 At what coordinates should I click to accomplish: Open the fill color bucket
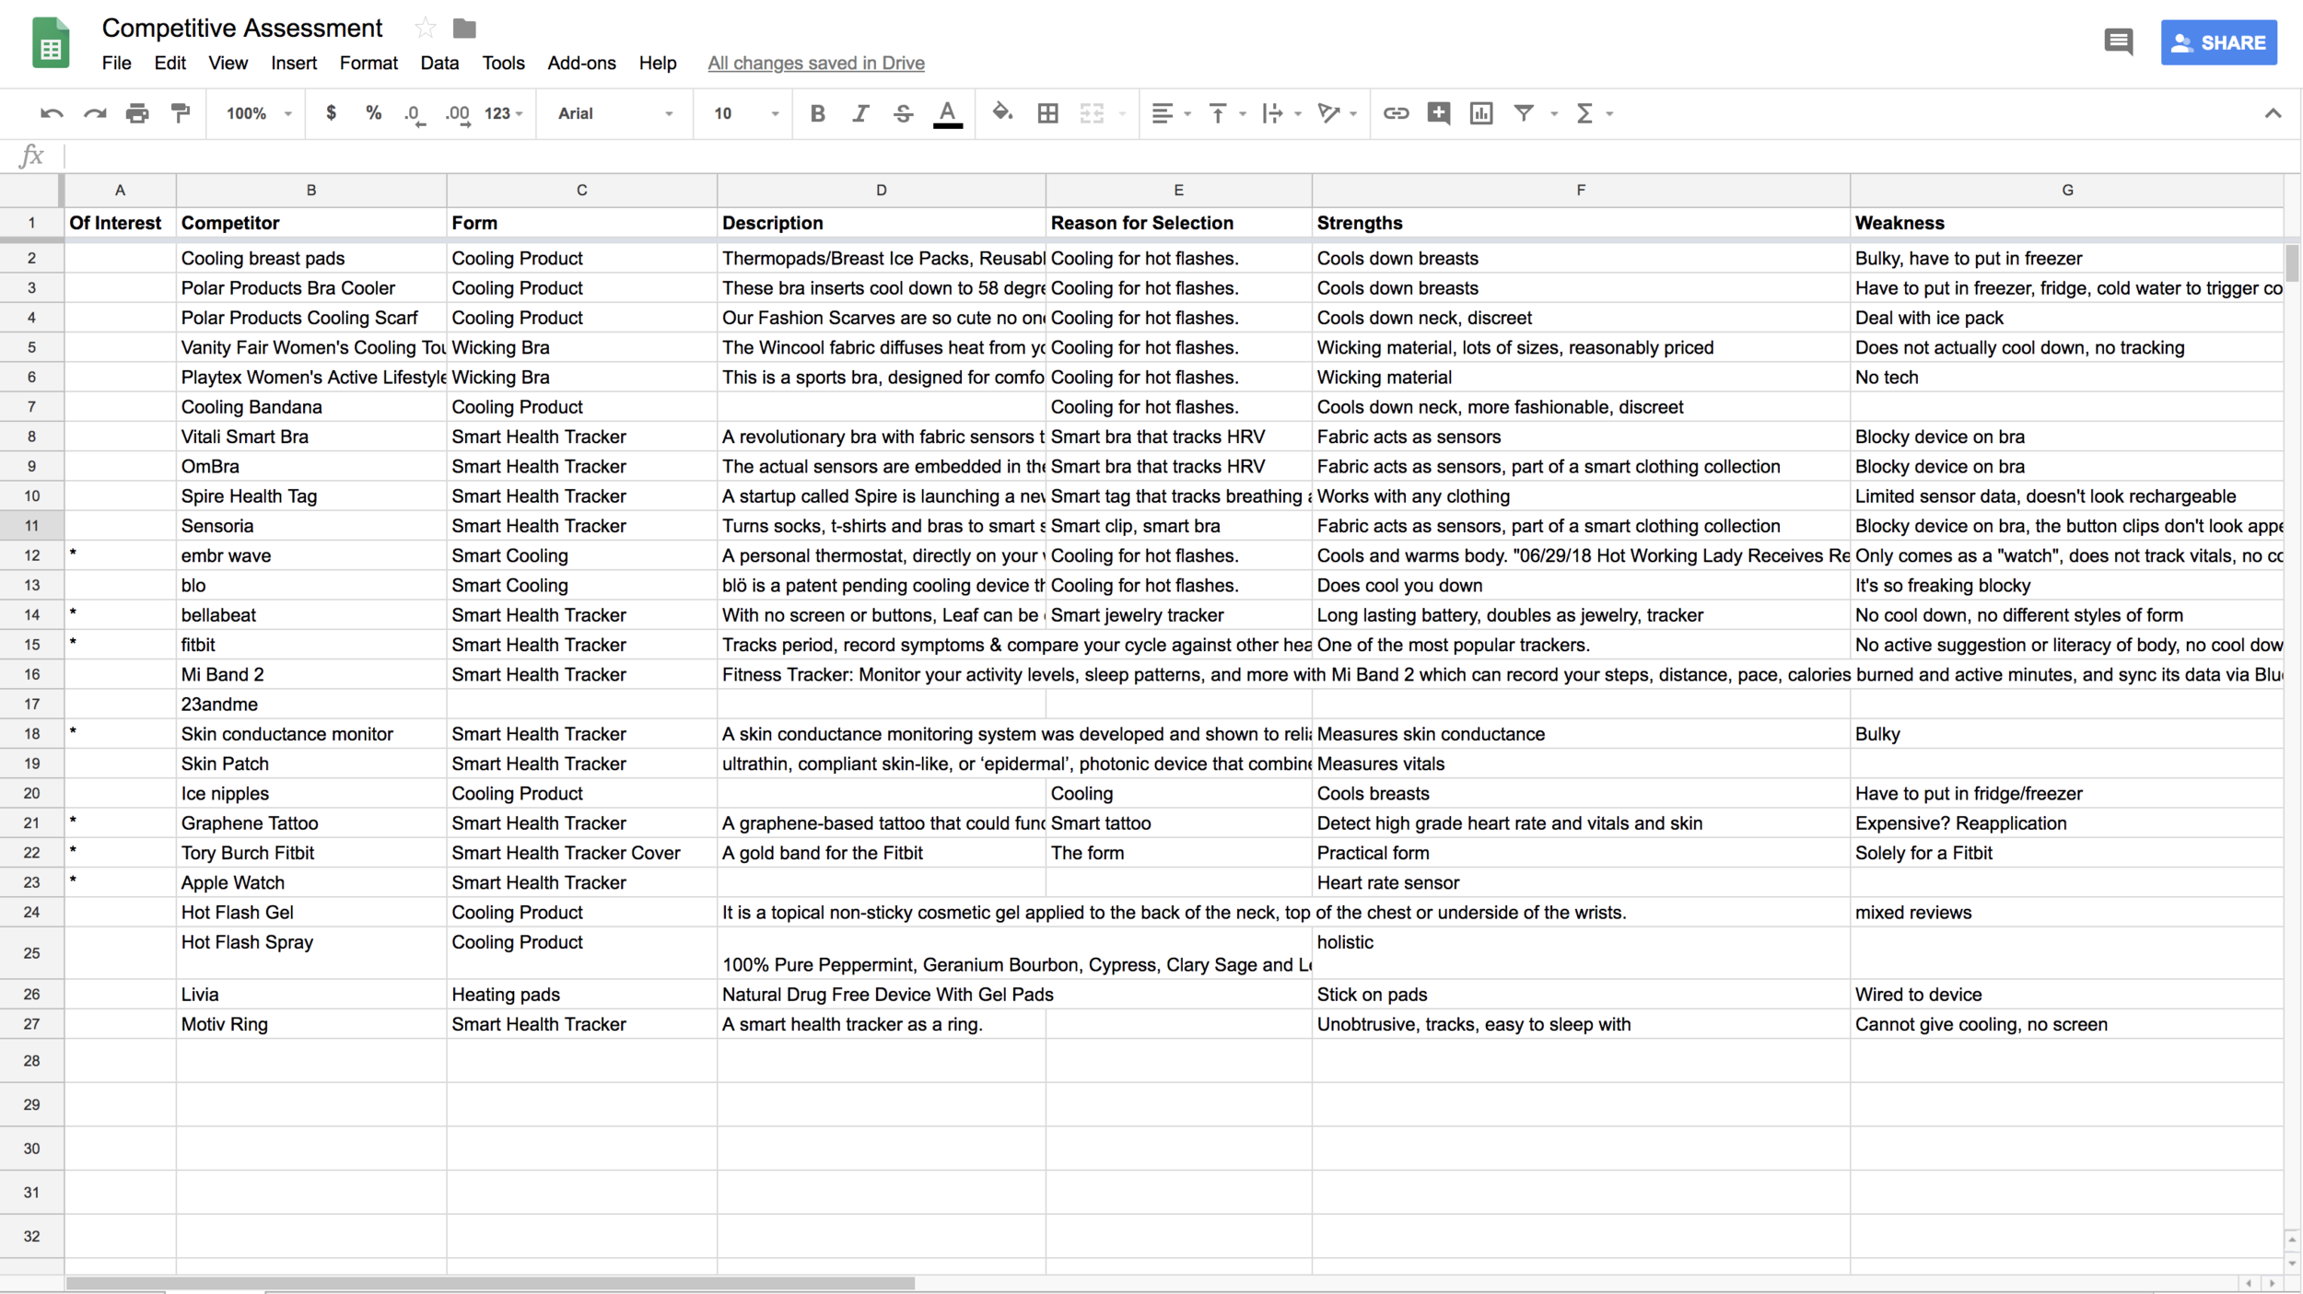pyautogui.click(x=1002, y=113)
